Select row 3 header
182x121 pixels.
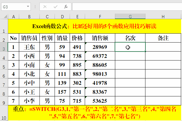tap(4, 47)
